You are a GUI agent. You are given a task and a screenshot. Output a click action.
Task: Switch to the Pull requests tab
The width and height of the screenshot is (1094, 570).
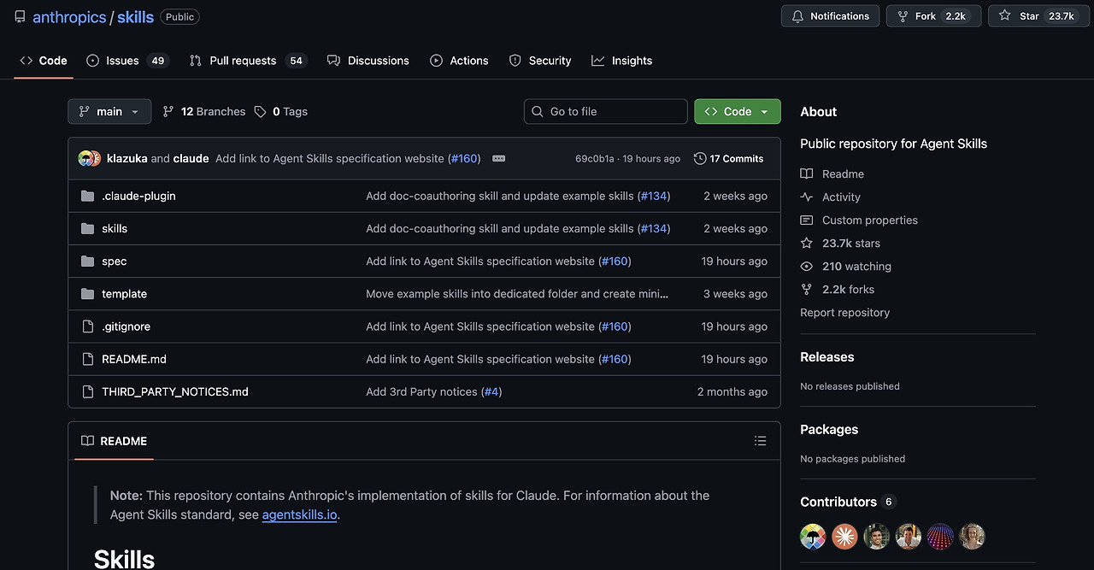247,61
